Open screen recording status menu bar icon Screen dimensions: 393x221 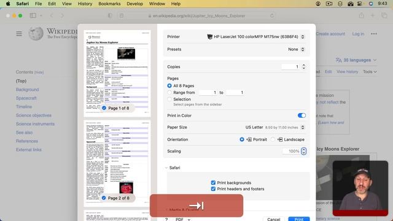(x=329, y=4)
